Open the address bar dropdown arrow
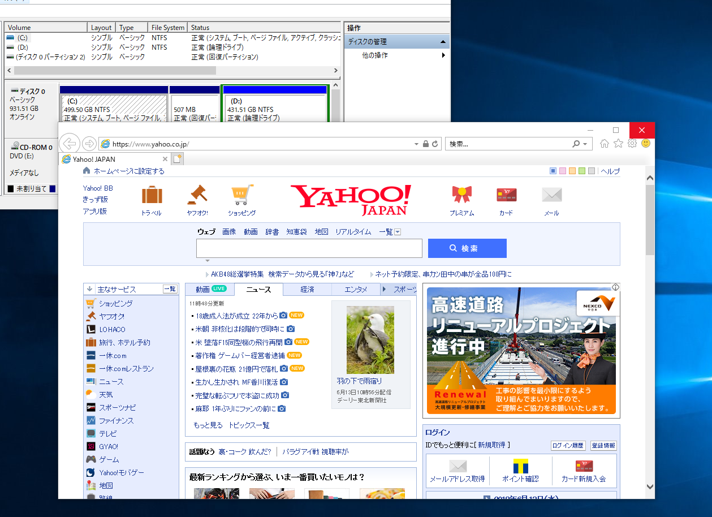Screen dimensions: 712x517 (417, 144)
